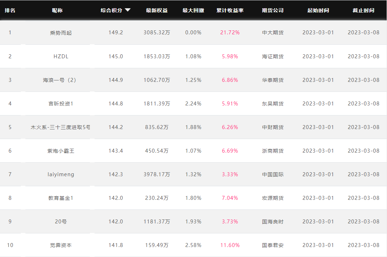The height and width of the screenshot is (257, 387).
Task: Click equity value 450.54万
Action: [157, 151]
